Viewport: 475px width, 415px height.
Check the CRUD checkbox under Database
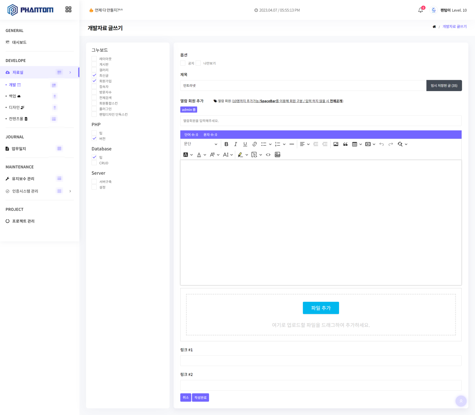(x=94, y=163)
